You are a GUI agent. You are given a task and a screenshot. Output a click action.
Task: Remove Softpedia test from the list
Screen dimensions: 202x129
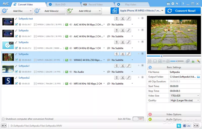142,18
